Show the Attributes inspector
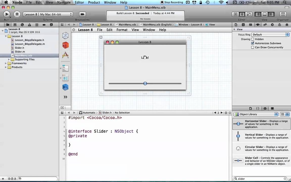291x182 pixels. pyautogui.click(x=258, y=25)
